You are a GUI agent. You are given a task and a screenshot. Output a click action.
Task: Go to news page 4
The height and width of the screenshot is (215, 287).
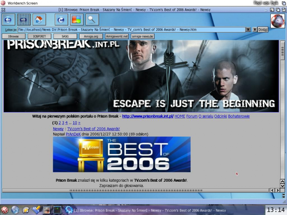tap(67, 123)
